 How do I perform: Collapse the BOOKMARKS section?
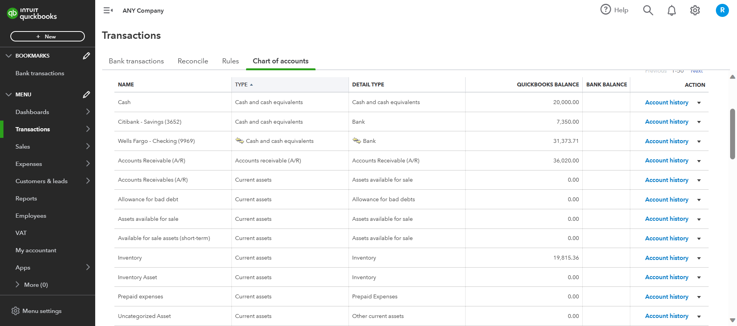(8, 56)
